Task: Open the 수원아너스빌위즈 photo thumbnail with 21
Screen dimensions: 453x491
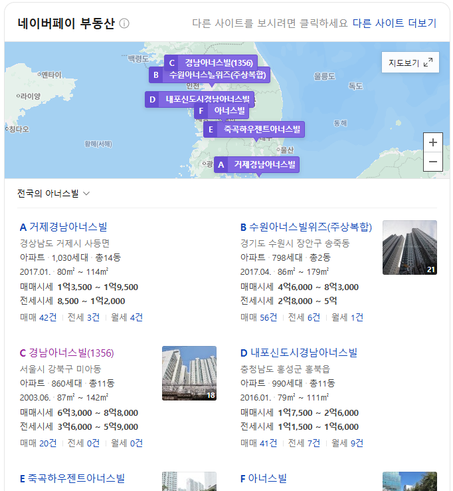Action: pyautogui.click(x=410, y=247)
